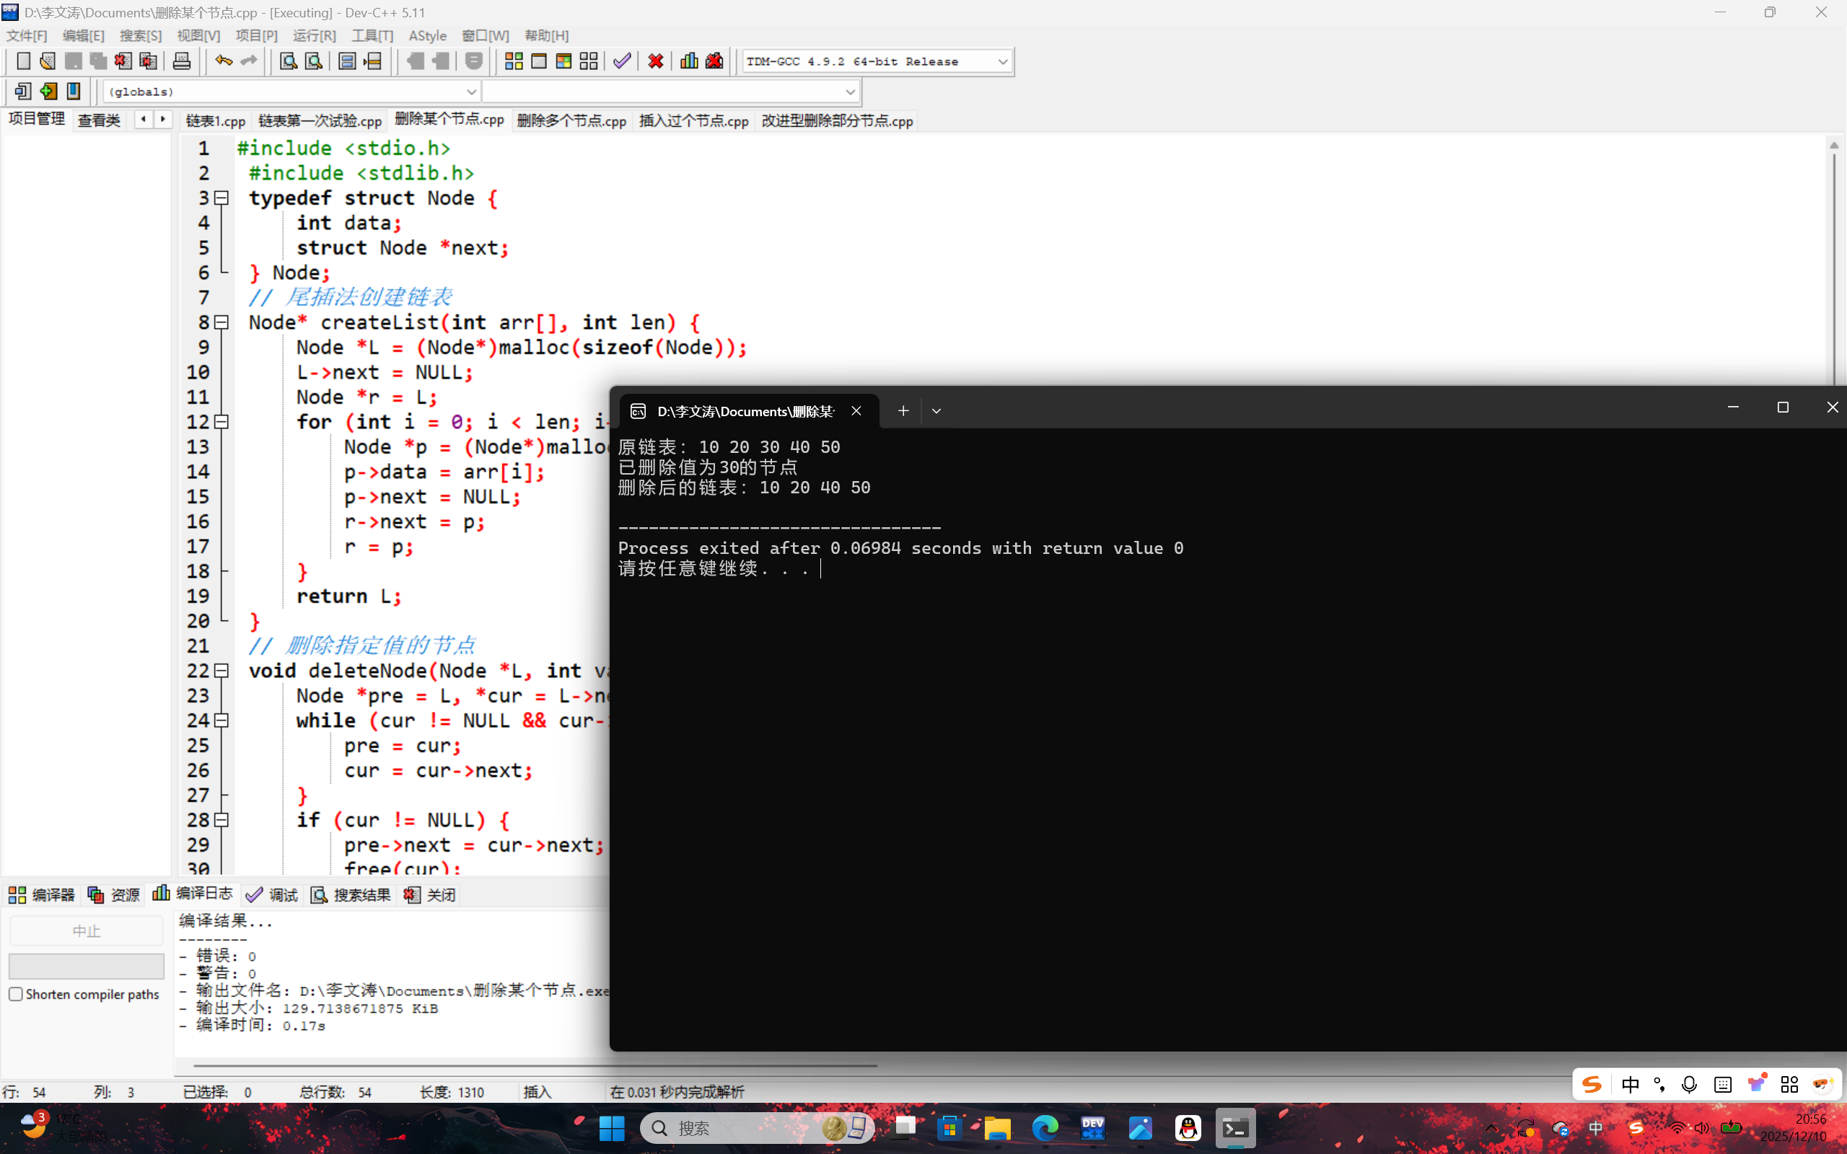Click the Print toolbar icon
This screenshot has height=1154, width=1847.
click(x=182, y=61)
